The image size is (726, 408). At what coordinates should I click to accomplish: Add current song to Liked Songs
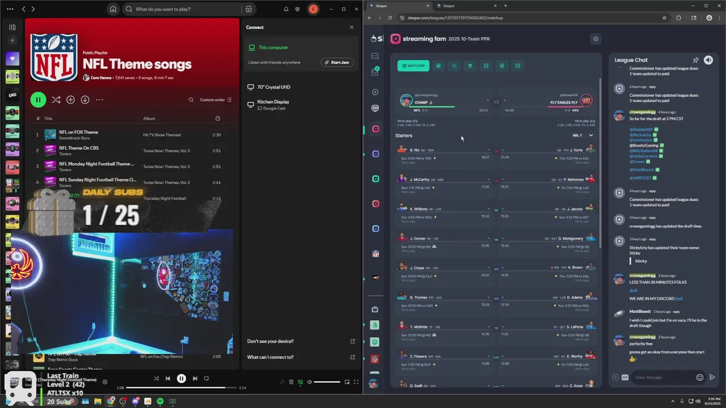coord(104,382)
